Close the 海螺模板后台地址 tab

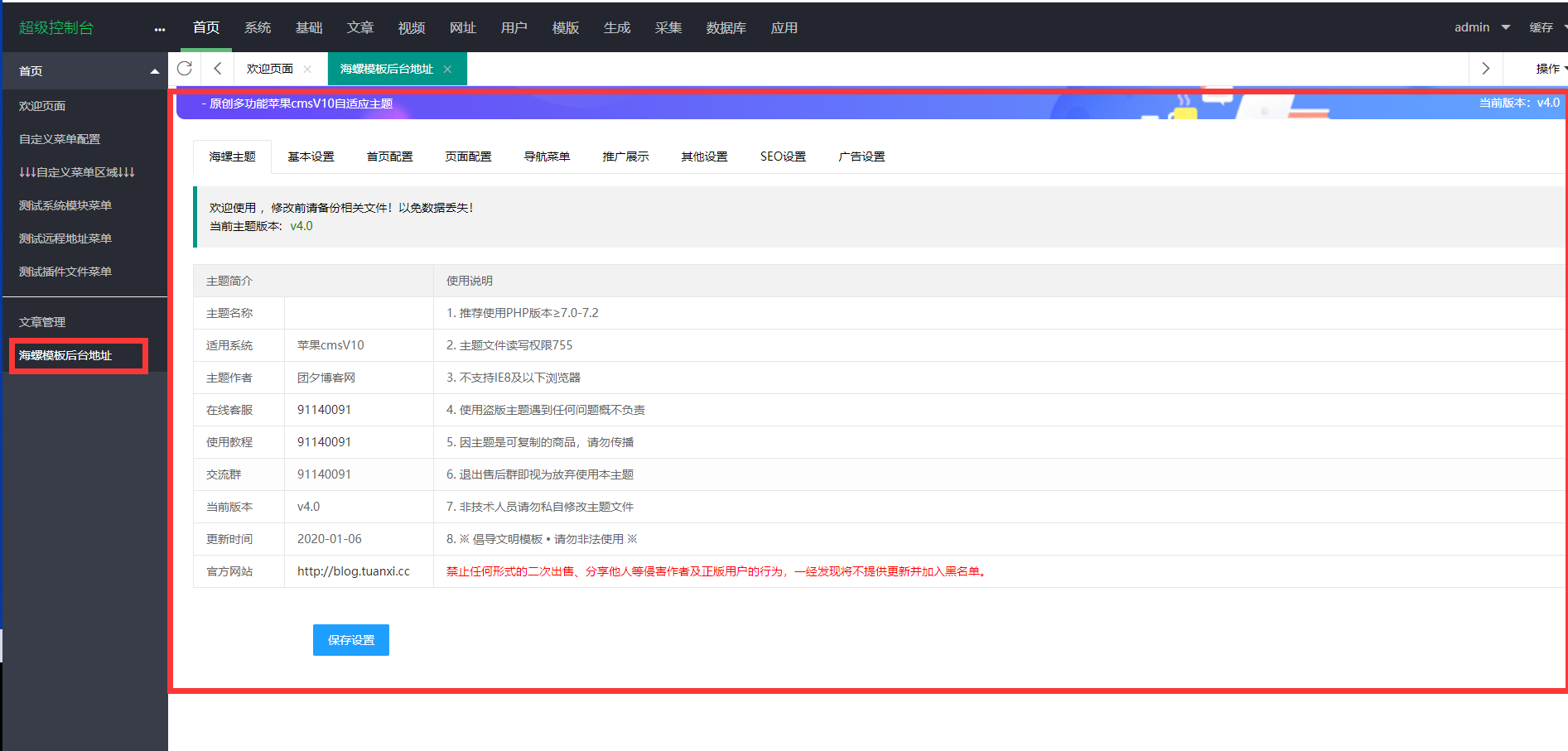pyautogui.click(x=447, y=70)
